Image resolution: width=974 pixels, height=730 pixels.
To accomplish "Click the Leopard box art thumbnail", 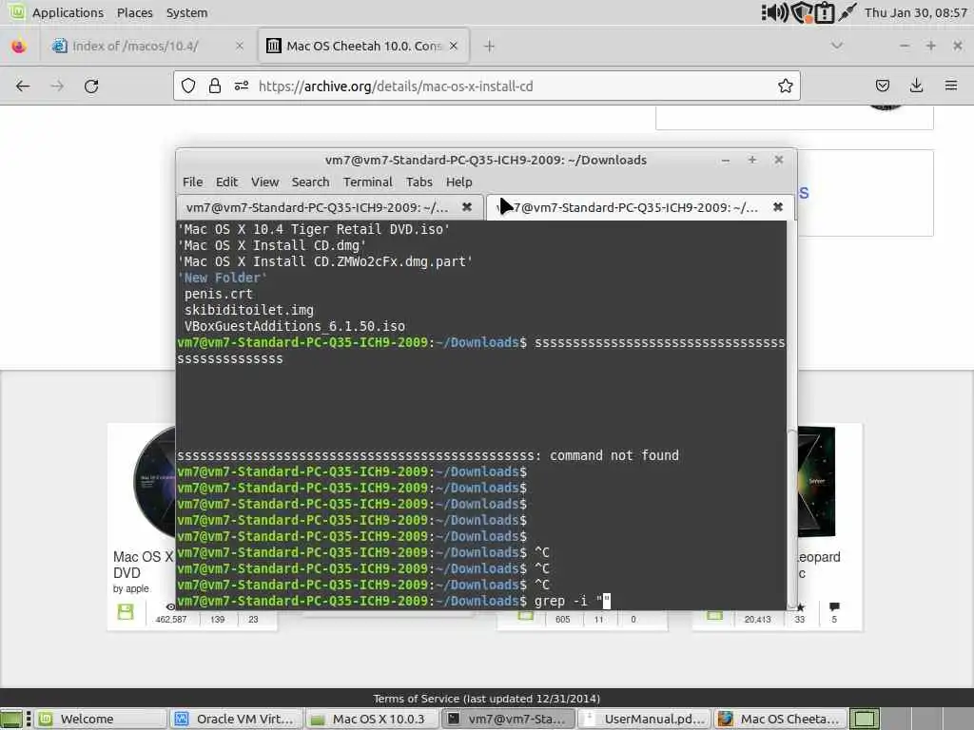I will click(816, 482).
